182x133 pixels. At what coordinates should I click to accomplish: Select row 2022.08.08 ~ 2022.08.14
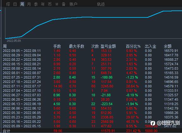point(91,68)
